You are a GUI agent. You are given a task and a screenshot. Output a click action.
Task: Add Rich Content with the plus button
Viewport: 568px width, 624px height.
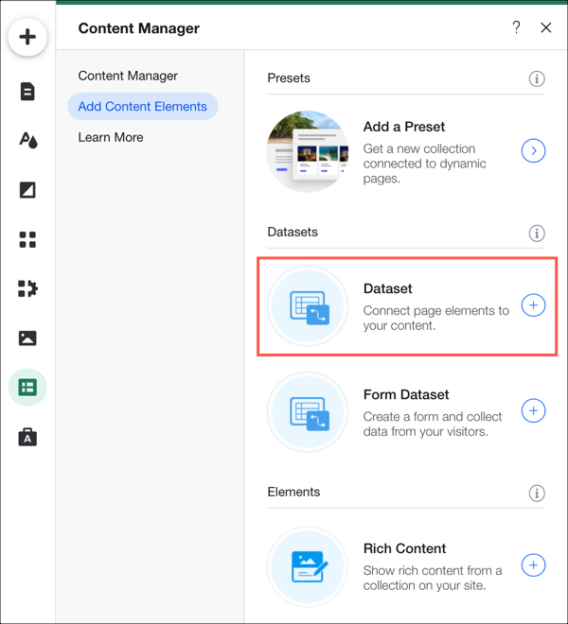[533, 565]
